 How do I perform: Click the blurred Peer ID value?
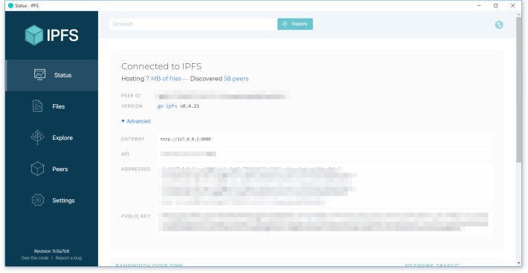point(222,96)
